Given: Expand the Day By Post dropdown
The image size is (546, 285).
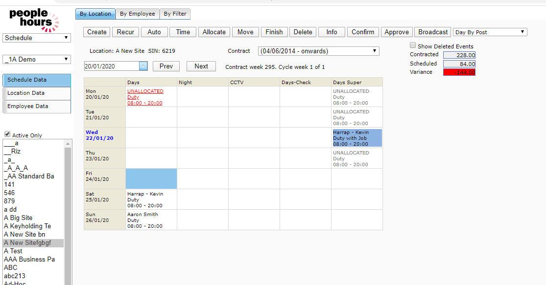Looking at the screenshot, I should (x=490, y=32).
